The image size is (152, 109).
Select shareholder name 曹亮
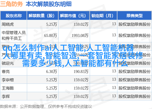pos(6,72)
